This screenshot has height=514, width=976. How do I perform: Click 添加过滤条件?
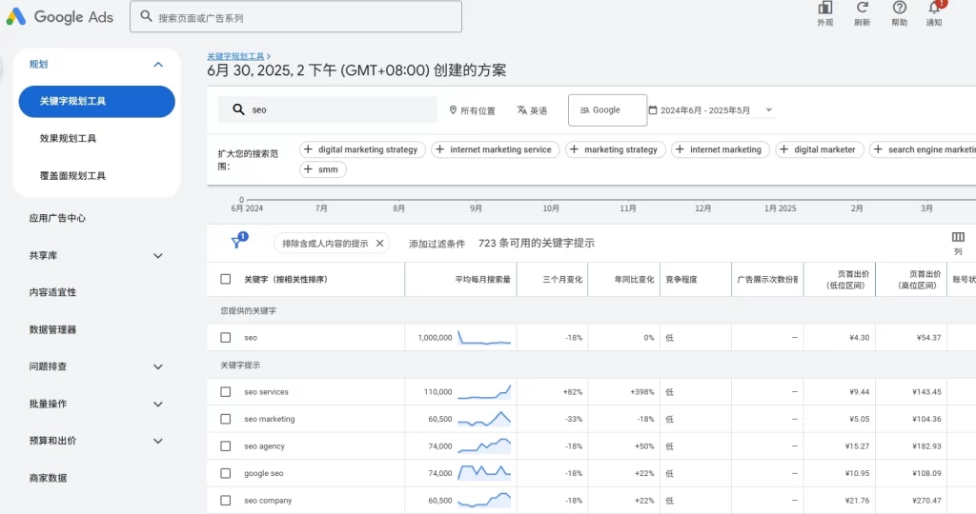pos(437,244)
